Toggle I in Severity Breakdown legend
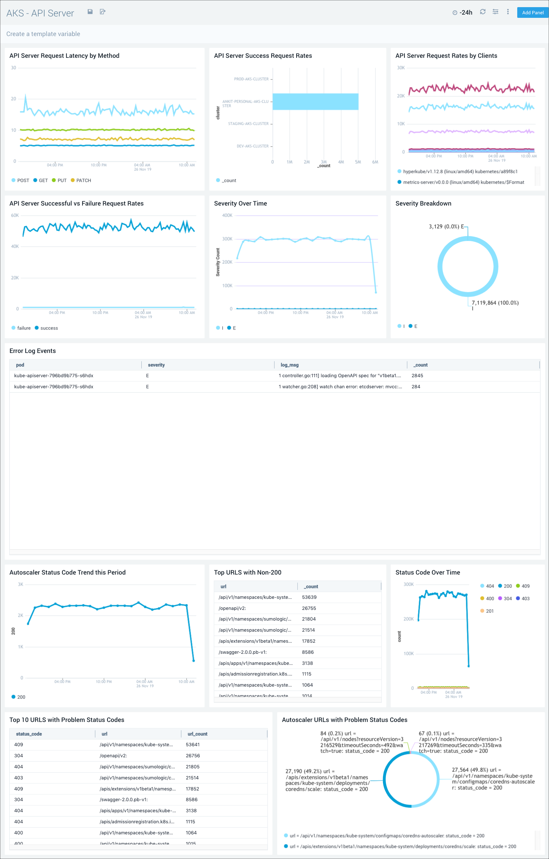Viewport: 549px width, 859px height. point(401,326)
